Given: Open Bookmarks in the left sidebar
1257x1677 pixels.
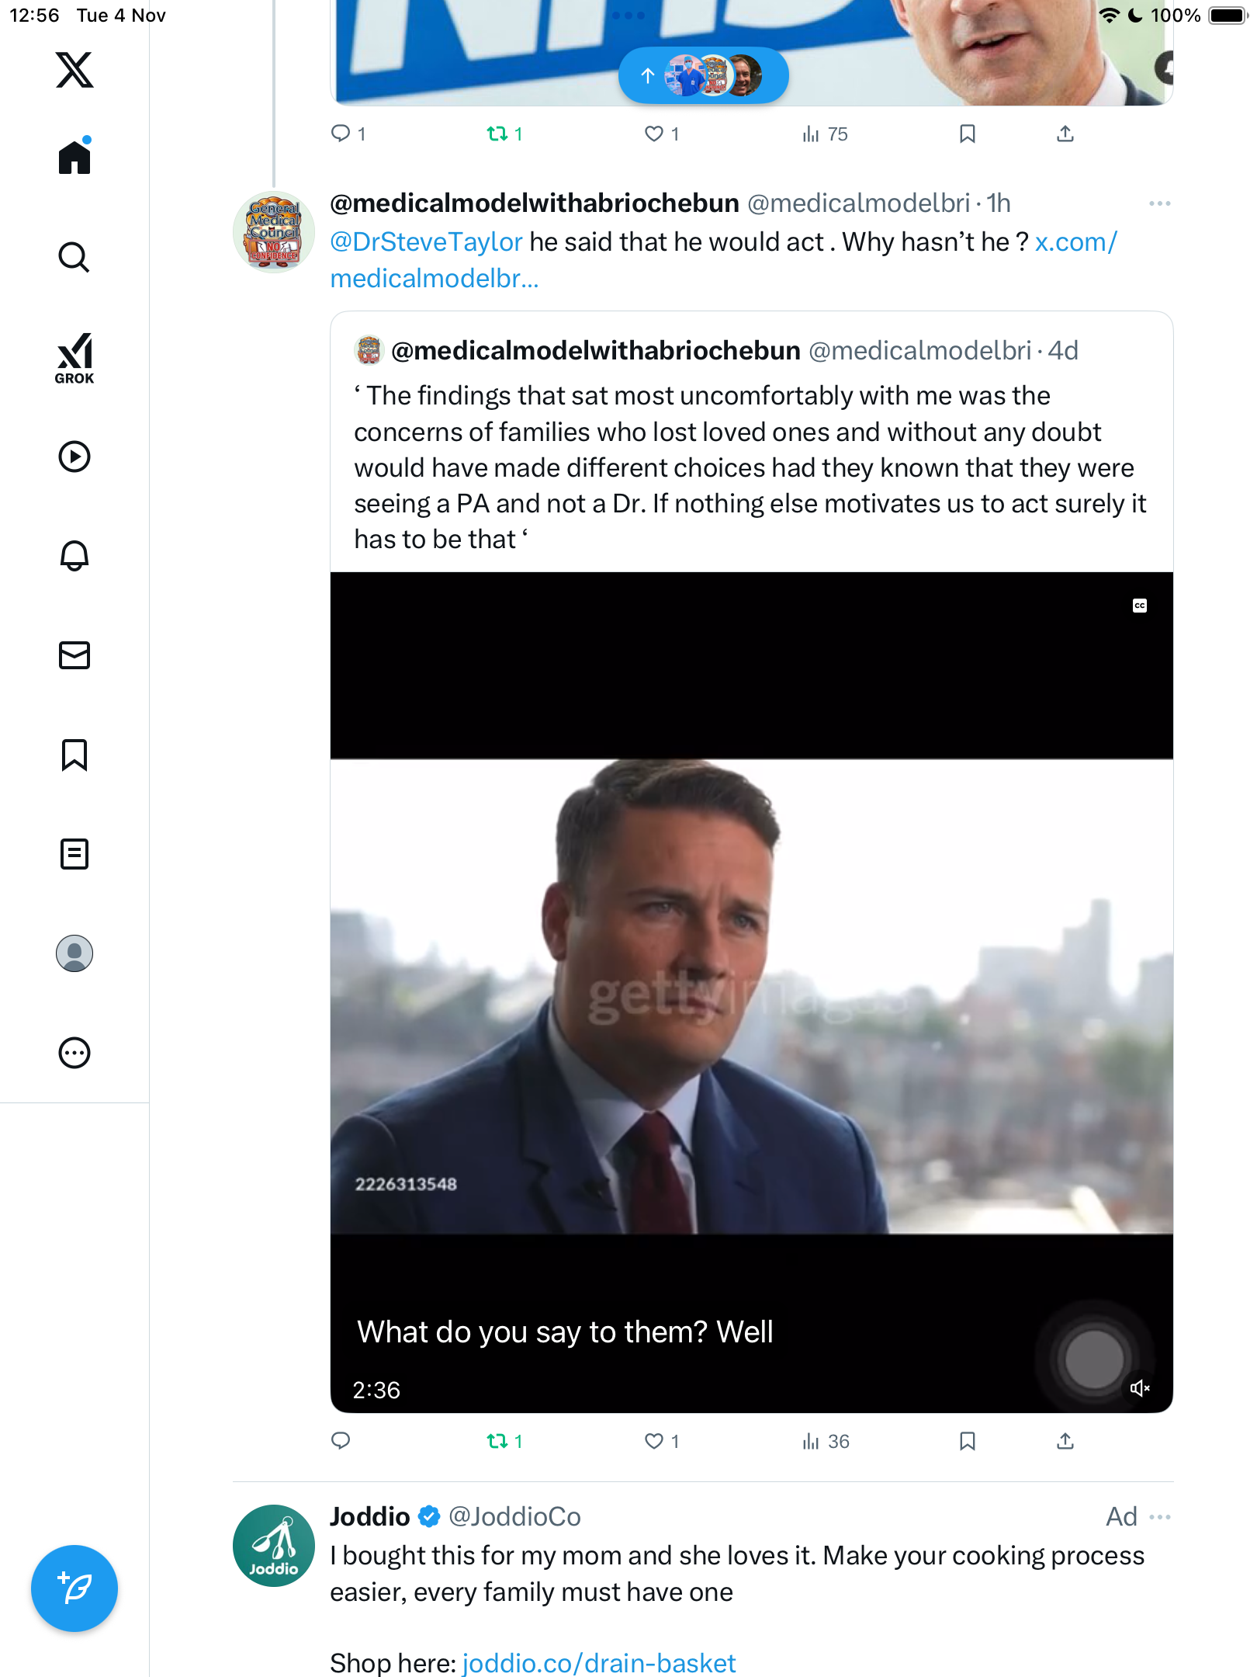Looking at the screenshot, I should (x=74, y=755).
